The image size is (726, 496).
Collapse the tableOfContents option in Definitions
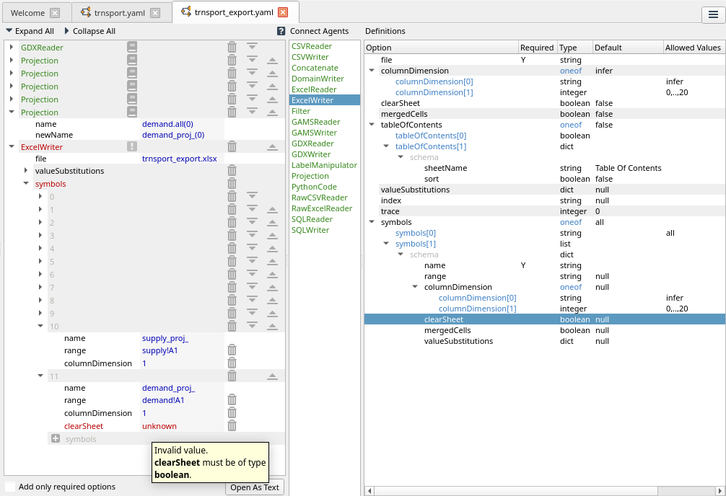pos(372,125)
